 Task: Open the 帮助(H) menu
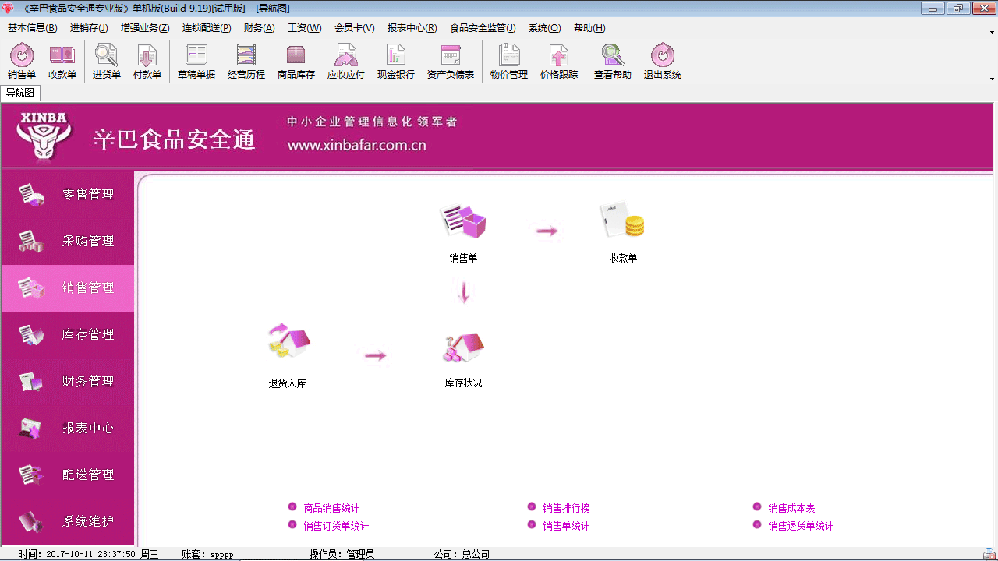[589, 28]
